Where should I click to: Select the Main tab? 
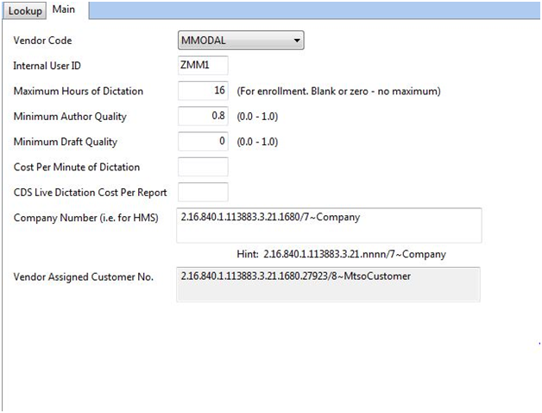(64, 10)
